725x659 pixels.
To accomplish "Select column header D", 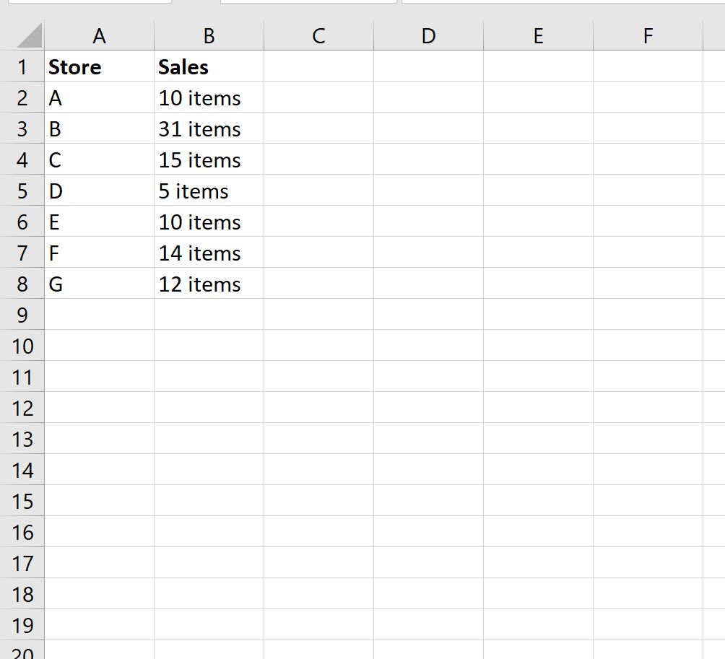I will pos(429,35).
